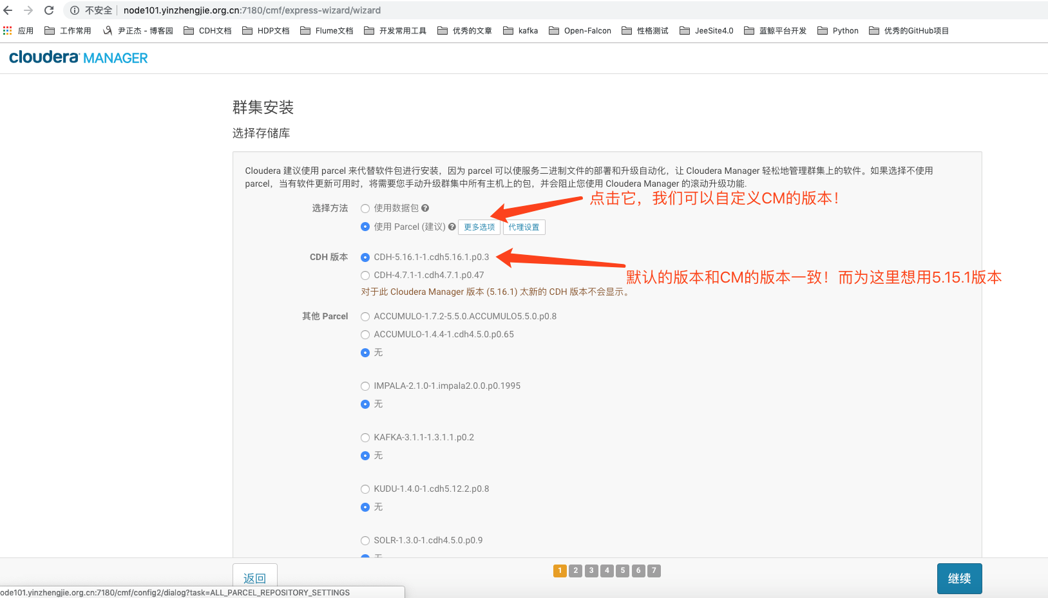Image resolution: width=1048 pixels, height=598 pixels.
Task: Choose 无 under the KAFKA option
Action: point(365,456)
